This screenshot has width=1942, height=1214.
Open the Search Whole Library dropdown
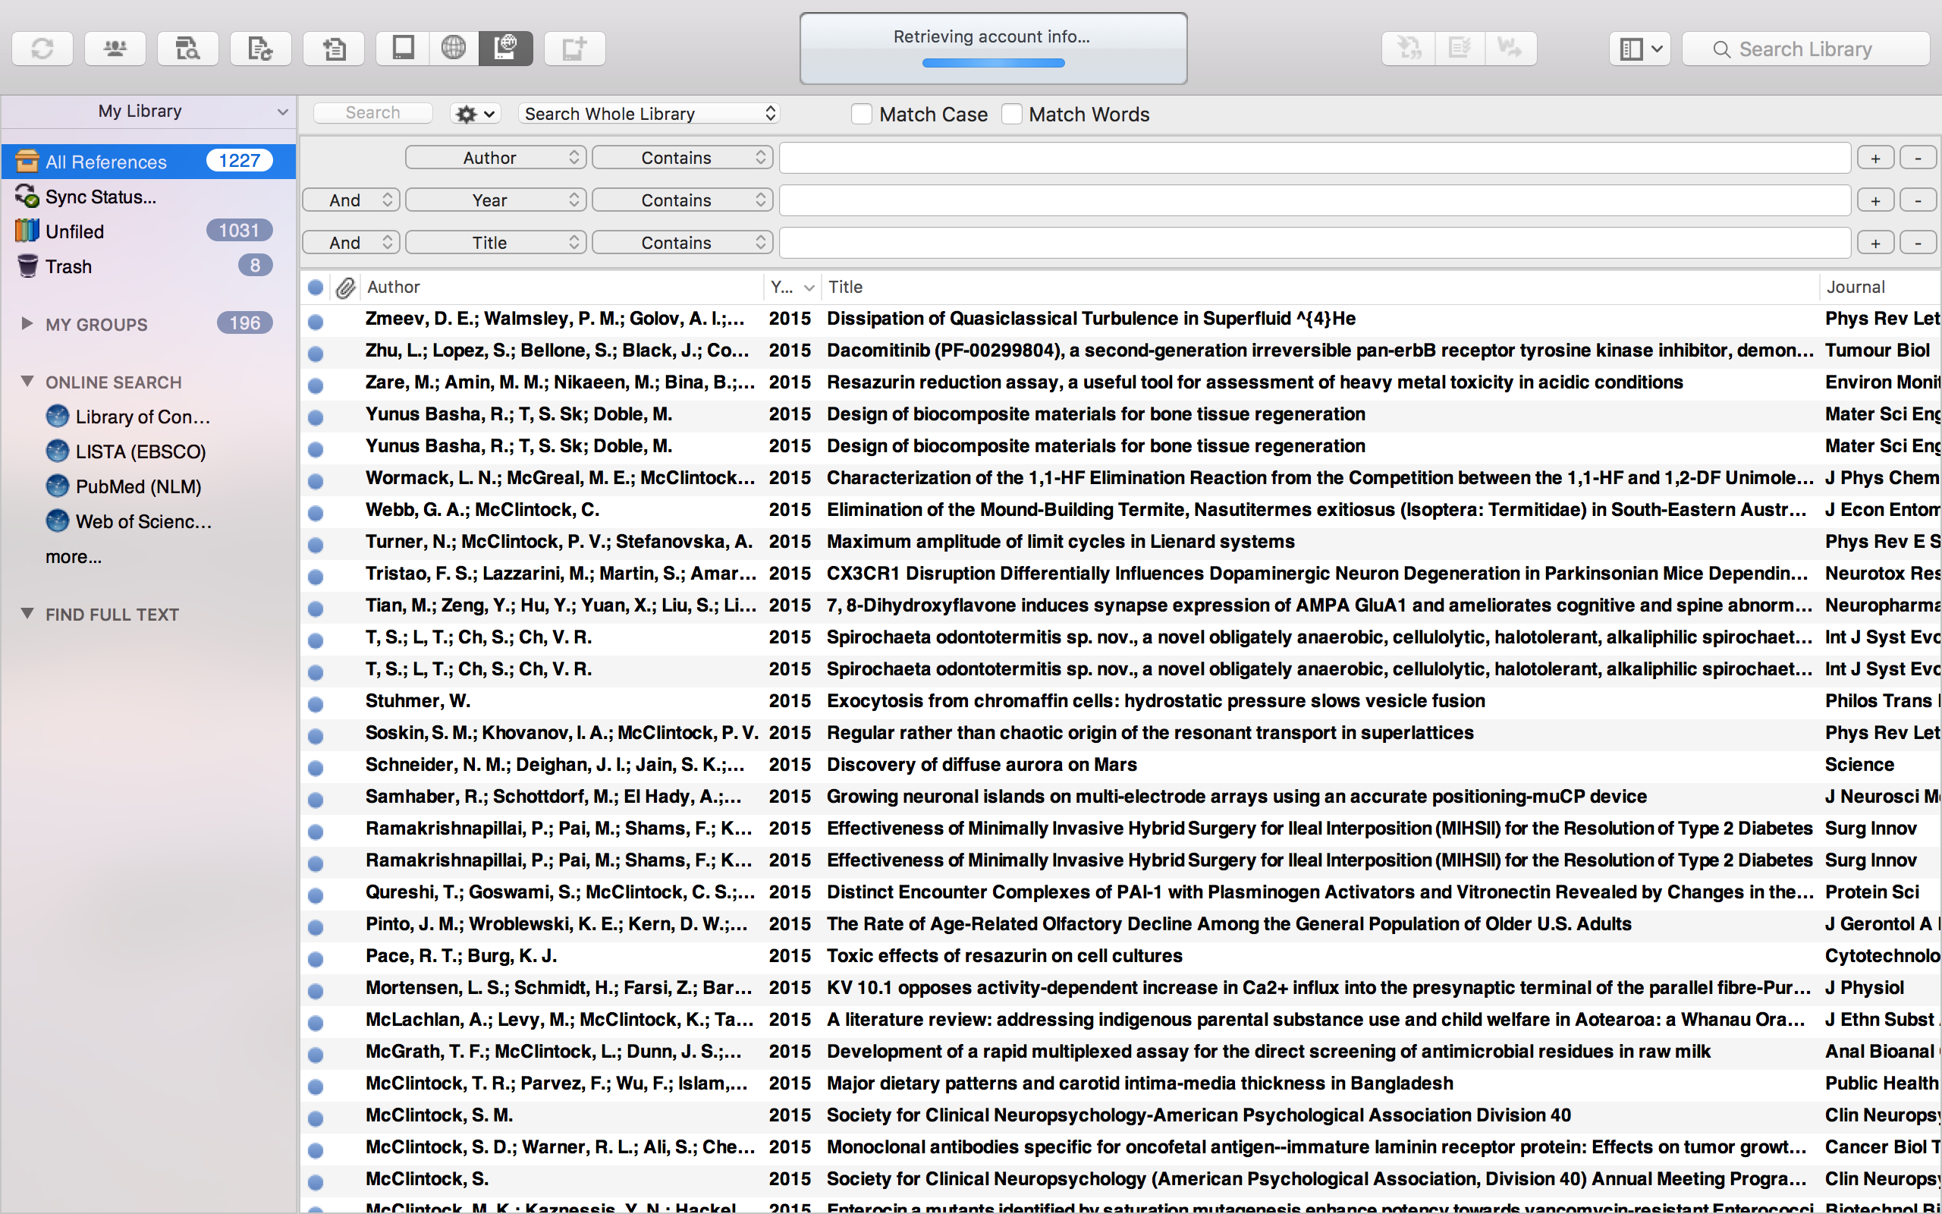click(x=649, y=114)
